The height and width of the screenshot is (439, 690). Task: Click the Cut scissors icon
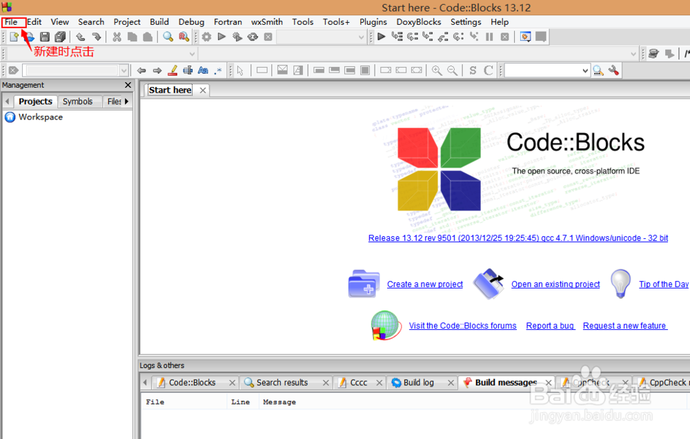click(x=117, y=37)
